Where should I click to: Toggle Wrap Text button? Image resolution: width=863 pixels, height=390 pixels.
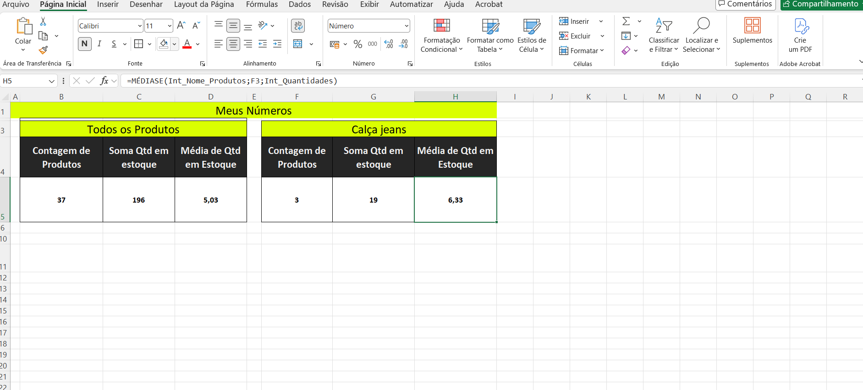[298, 26]
